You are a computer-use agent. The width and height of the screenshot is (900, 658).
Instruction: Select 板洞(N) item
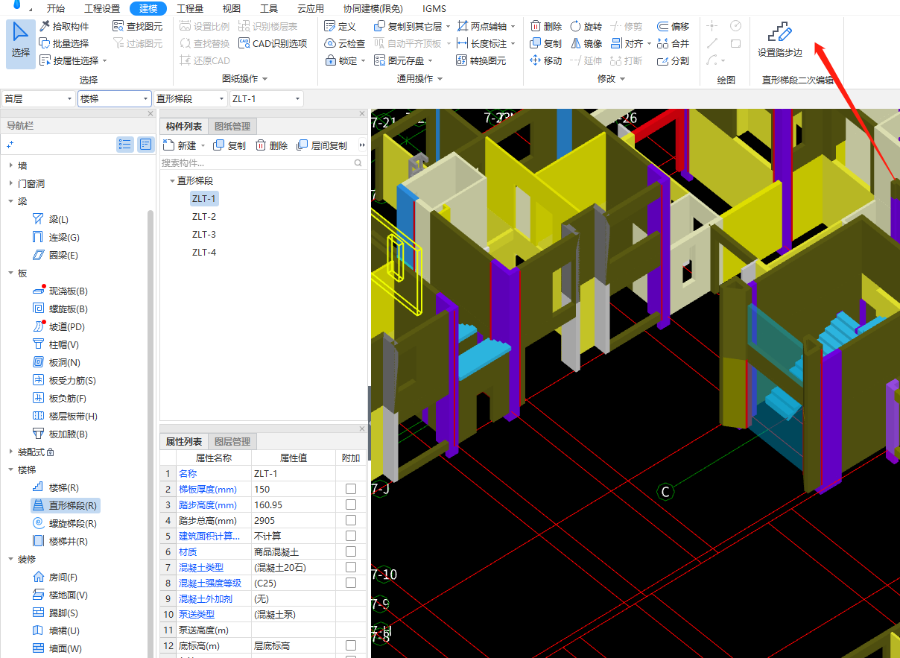56,362
